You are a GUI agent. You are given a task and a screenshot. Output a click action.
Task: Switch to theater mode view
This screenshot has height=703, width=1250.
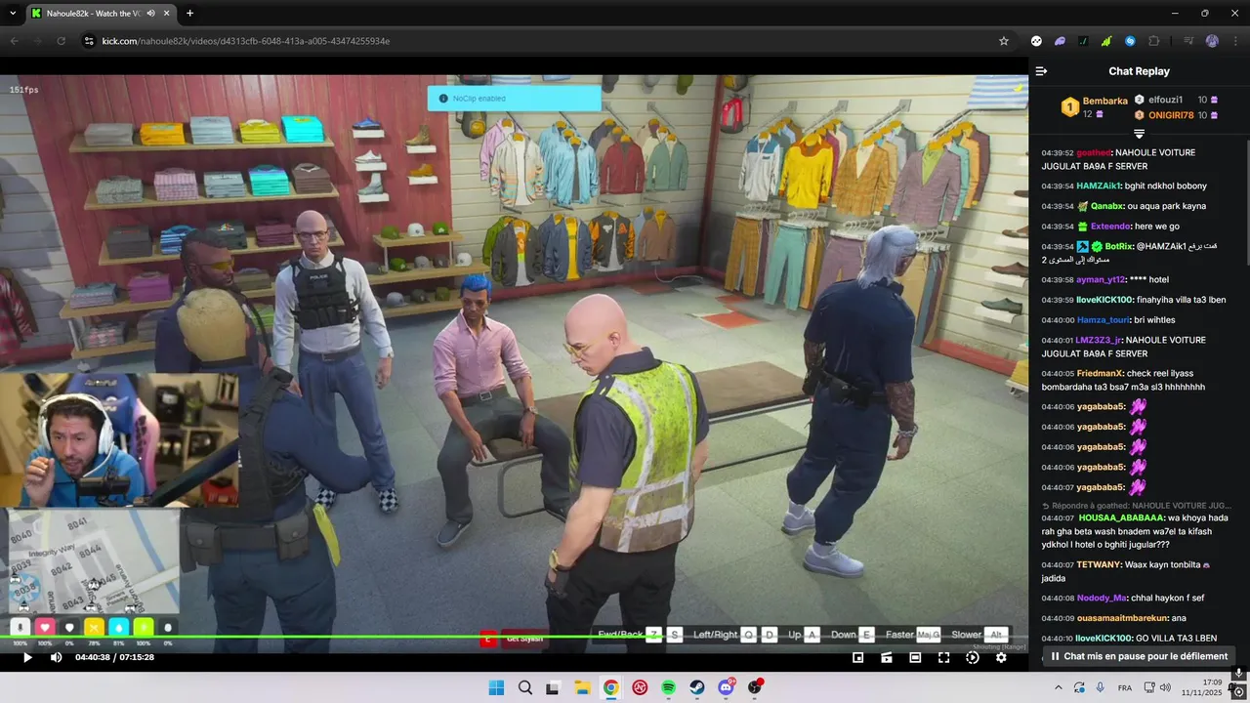point(915,658)
